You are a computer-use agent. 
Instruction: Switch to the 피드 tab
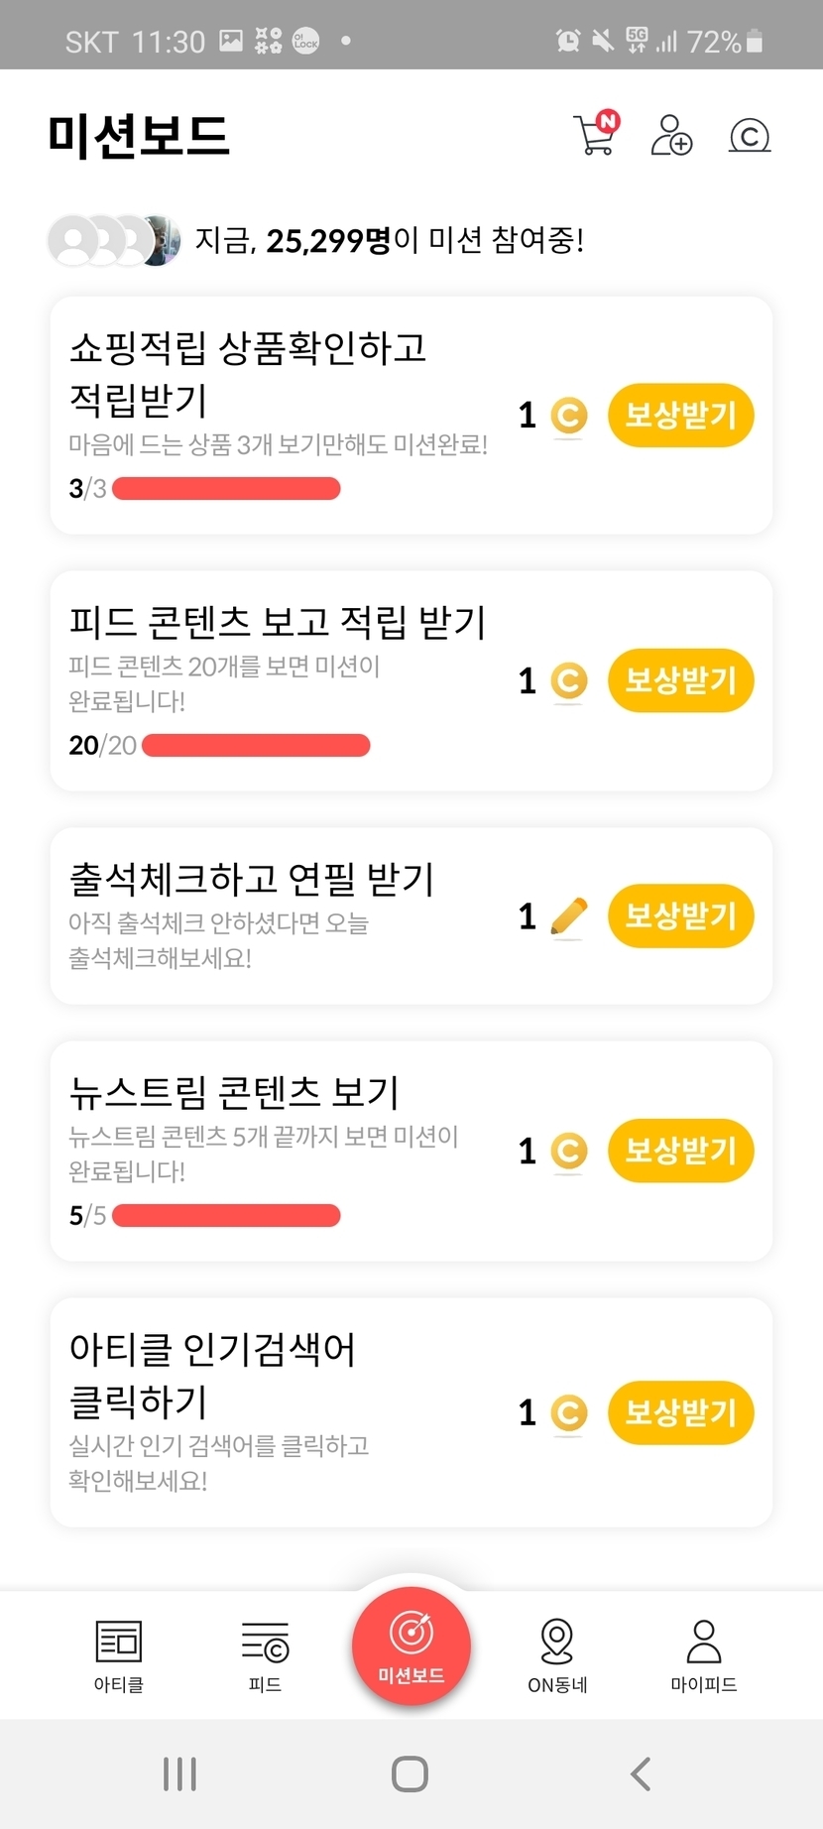point(265,1655)
